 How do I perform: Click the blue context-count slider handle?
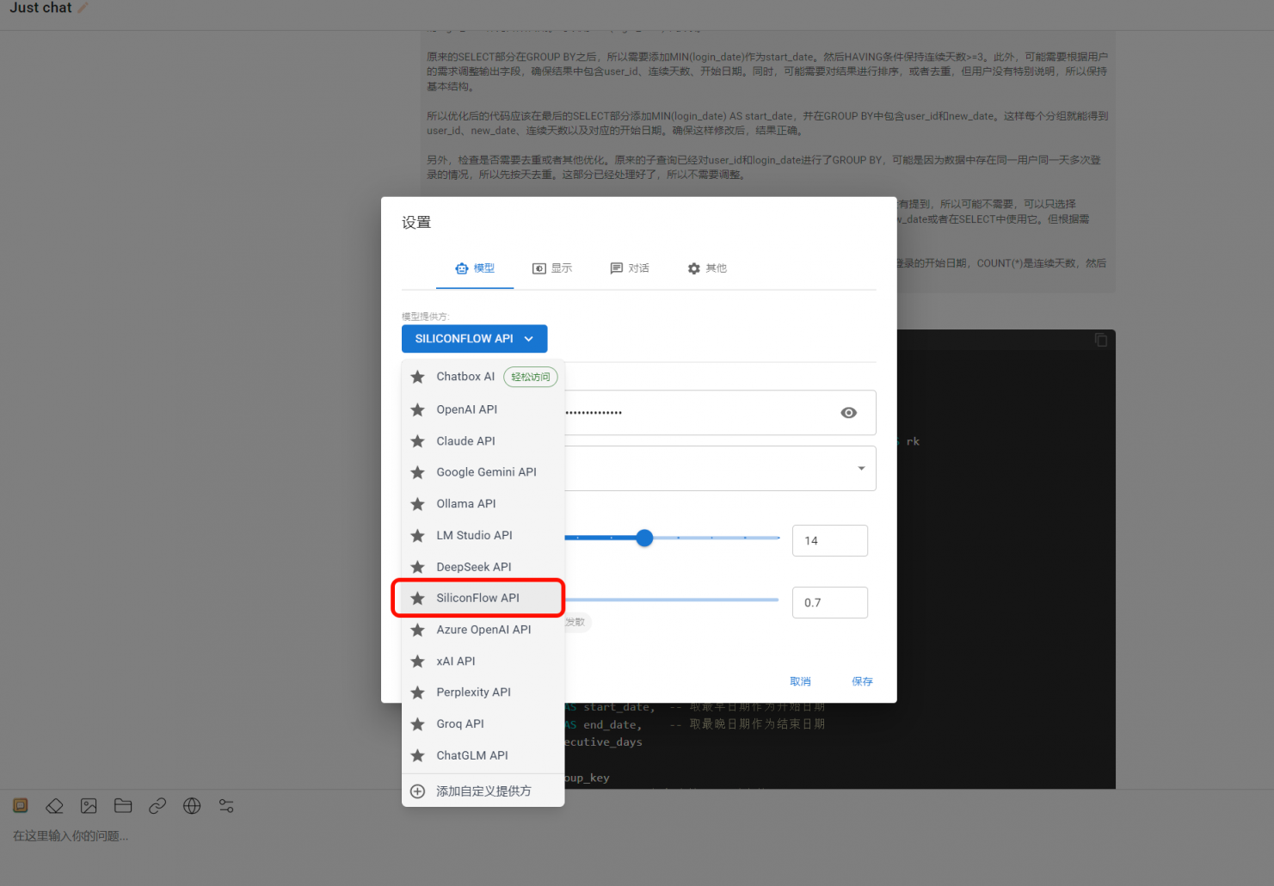[644, 538]
